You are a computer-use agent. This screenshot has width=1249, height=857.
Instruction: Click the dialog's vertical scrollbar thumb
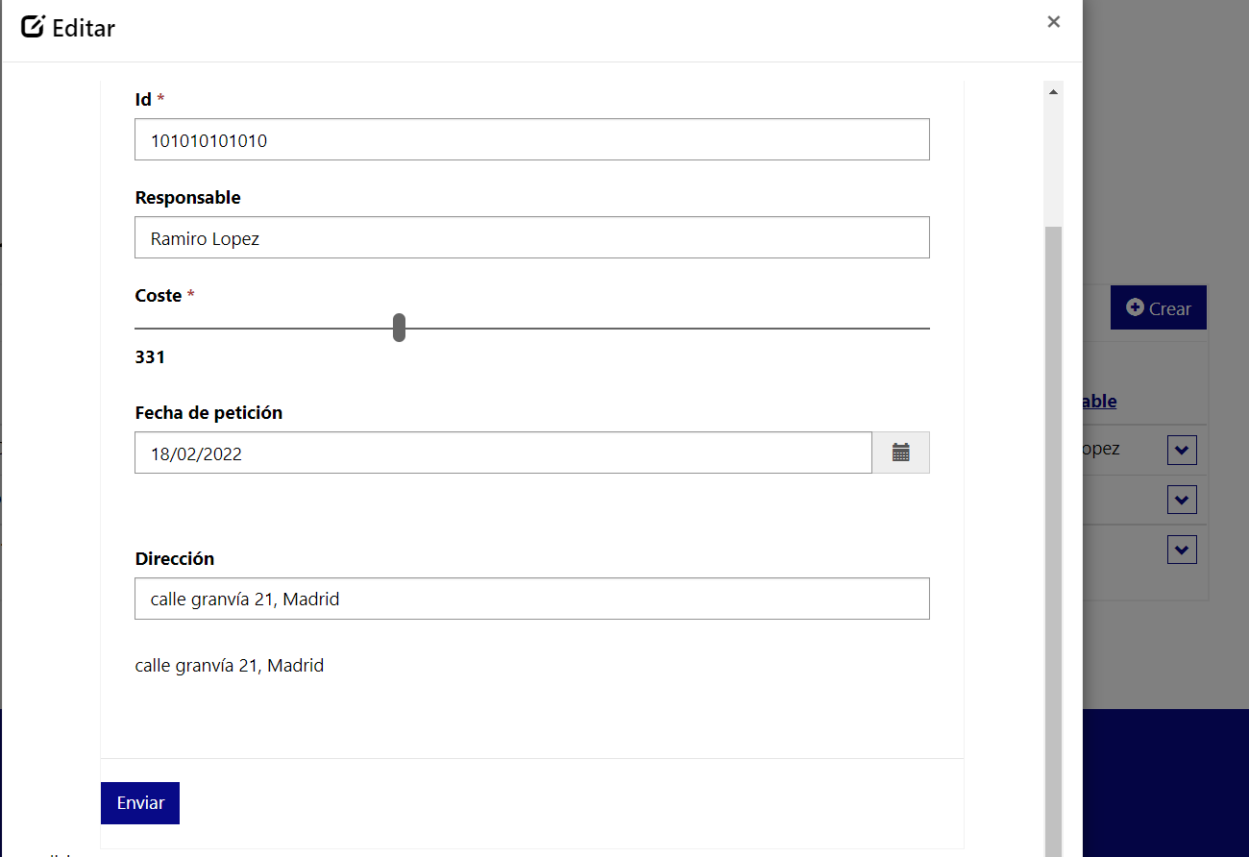tap(1053, 538)
